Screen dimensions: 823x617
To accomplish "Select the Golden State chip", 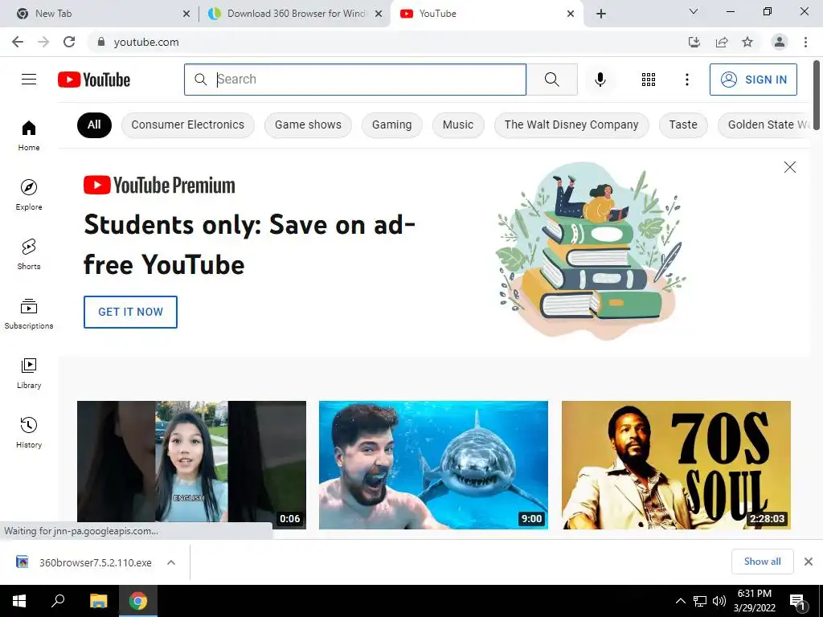I will pyautogui.click(x=764, y=125).
